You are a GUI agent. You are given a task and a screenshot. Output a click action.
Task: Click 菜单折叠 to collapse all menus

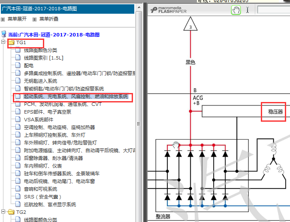[49, 19]
